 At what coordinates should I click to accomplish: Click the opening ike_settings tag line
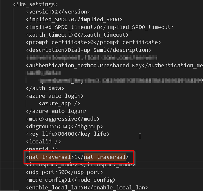pyautogui.click(x=35, y=5)
